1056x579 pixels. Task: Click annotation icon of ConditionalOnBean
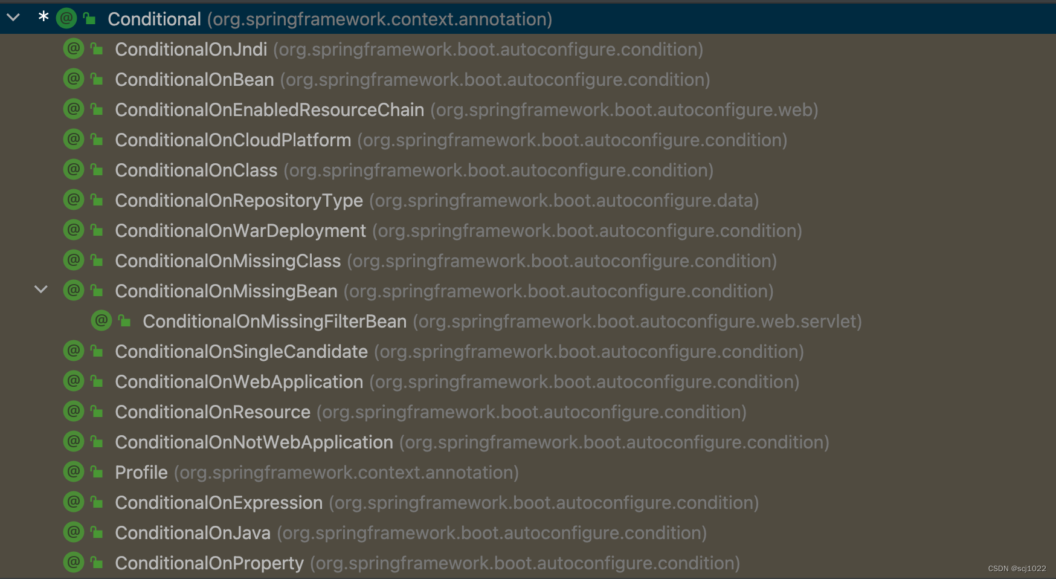pyautogui.click(x=74, y=79)
